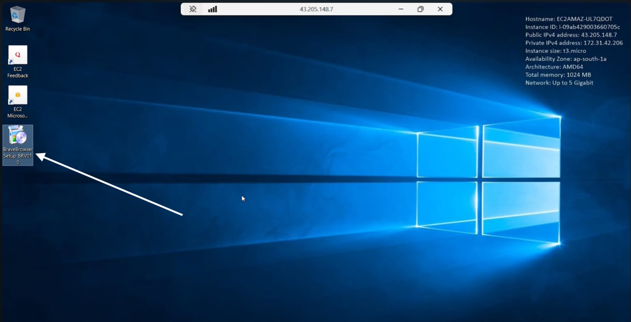The image size is (631, 322).
Task: Select the EC2 Microsoft shortcut icon
Action: [x=17, y=102]
